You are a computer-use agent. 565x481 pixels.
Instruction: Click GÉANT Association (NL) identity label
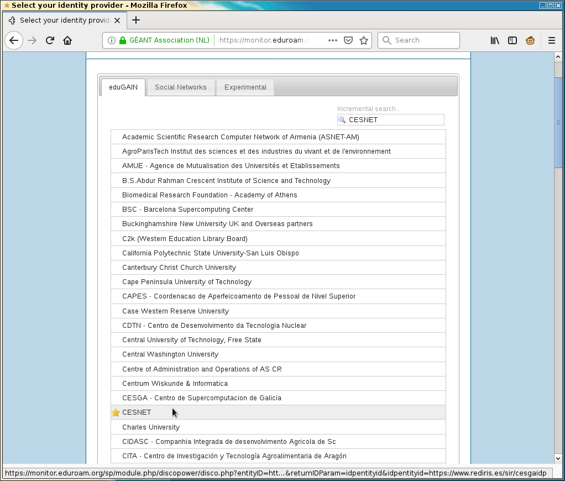click(169, 40)
